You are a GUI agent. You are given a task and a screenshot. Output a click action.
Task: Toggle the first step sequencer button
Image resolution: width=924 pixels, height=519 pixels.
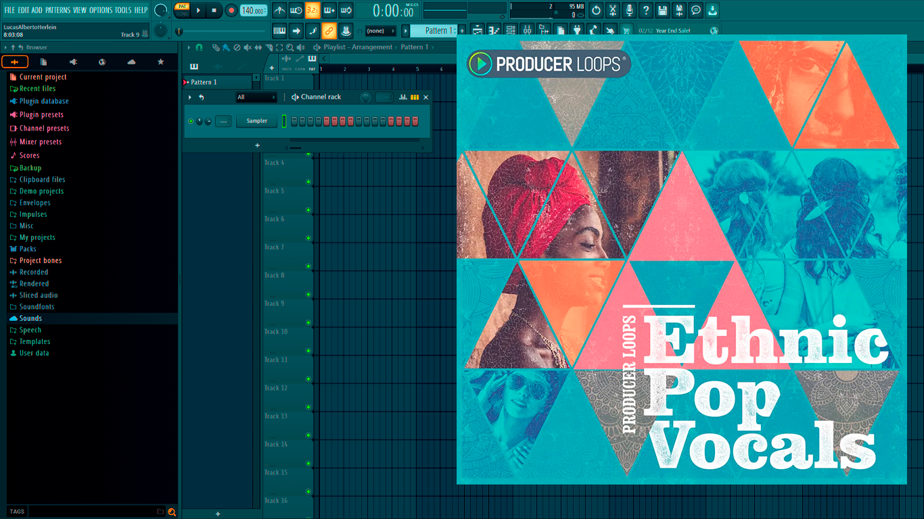(x=294, y=121)
